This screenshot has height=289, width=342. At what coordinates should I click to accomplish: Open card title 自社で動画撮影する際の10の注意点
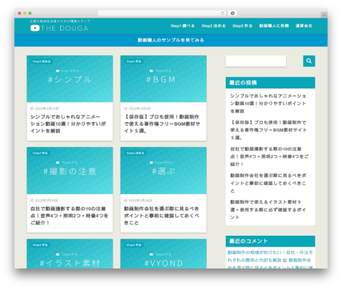pos(69,216)
